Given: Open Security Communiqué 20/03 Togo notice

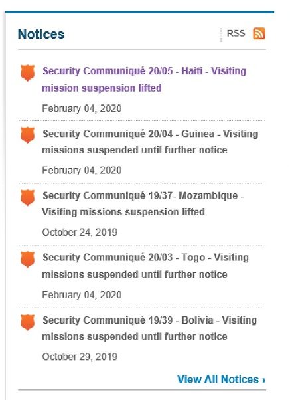Looking at the screenshot, I should tap(145, 266).
